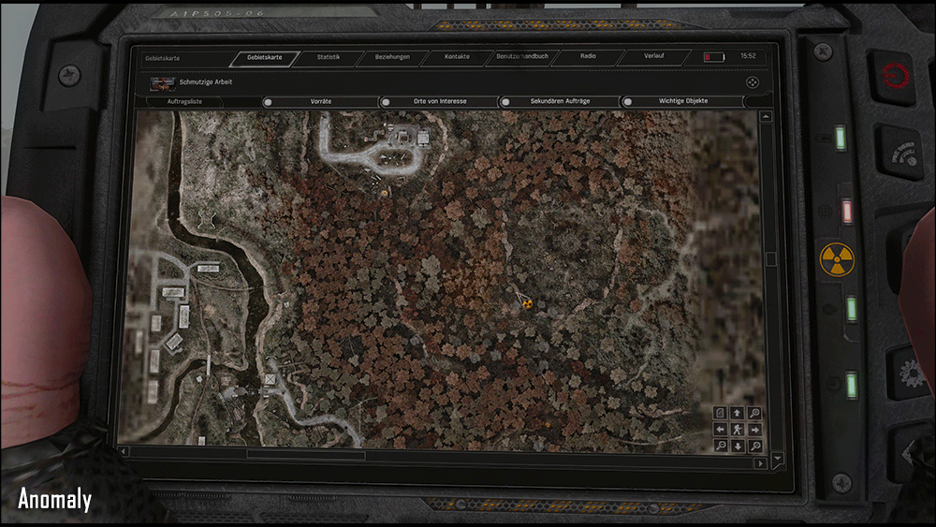Open the Statistik tab
Screen dimensions: 936x527
click(x=329, y=57)
